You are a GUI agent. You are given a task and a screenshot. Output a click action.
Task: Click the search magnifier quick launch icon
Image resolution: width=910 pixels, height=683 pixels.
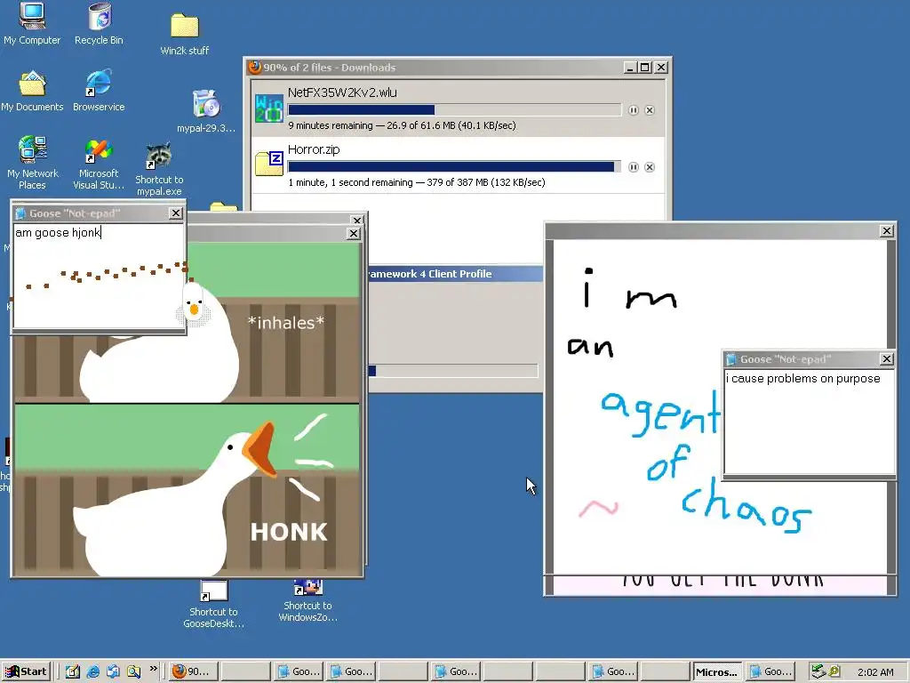(x=133, y=671)
